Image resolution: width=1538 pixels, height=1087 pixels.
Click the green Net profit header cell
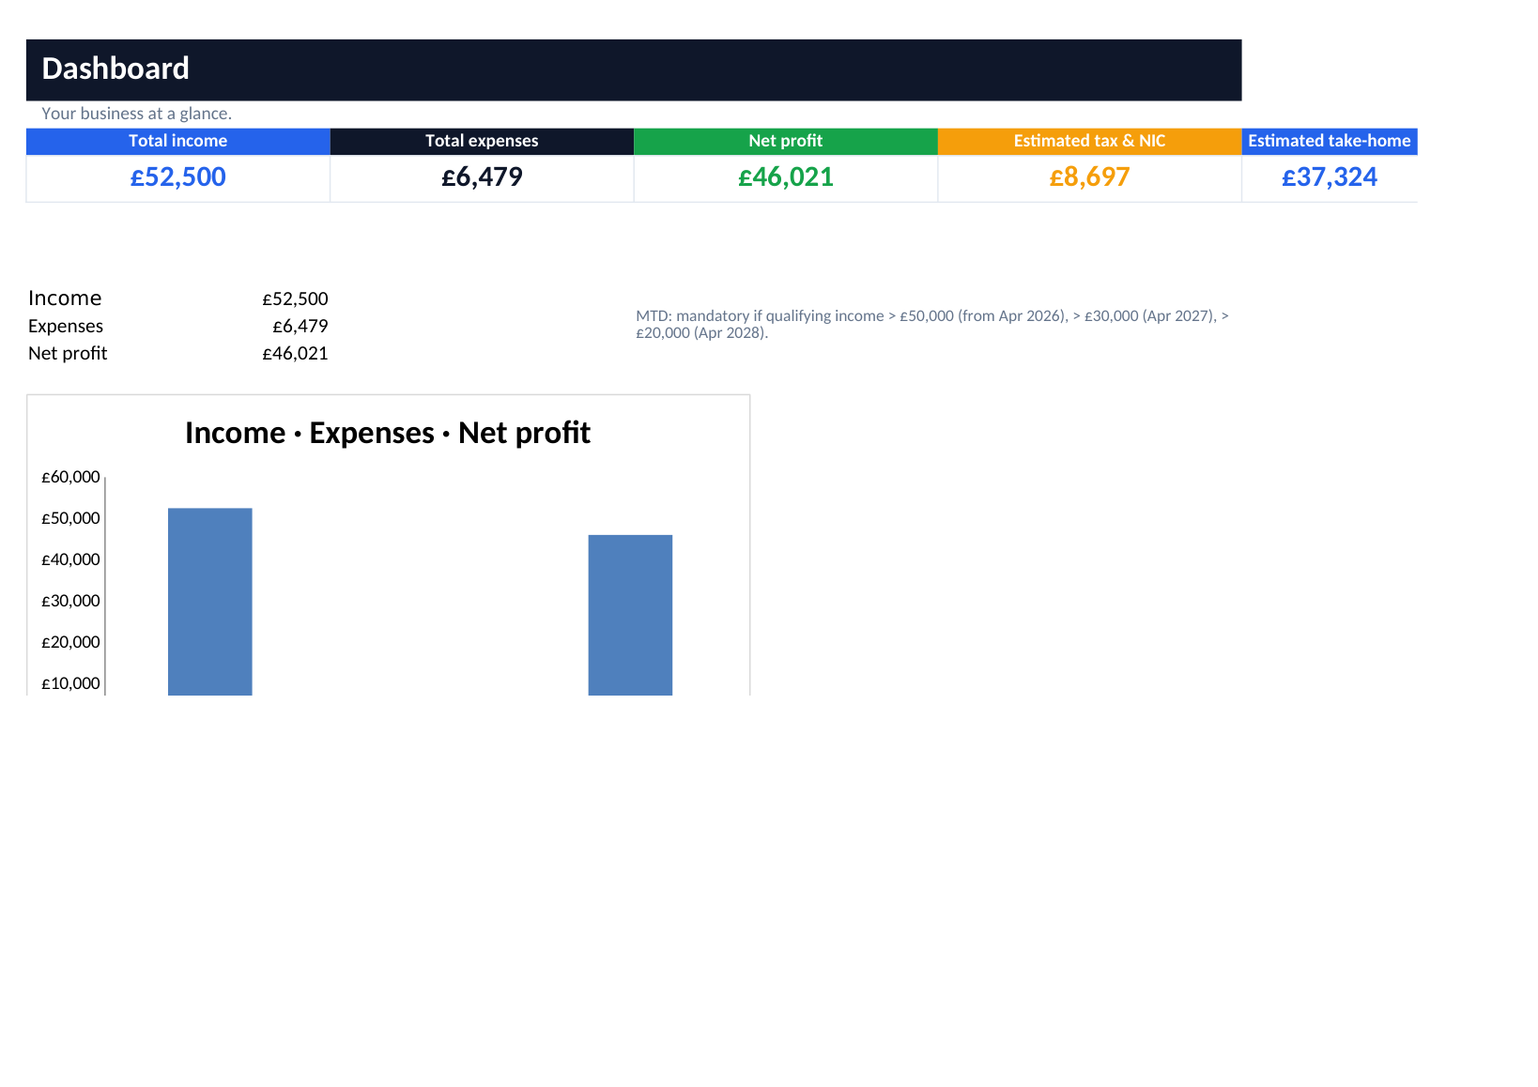786,141
